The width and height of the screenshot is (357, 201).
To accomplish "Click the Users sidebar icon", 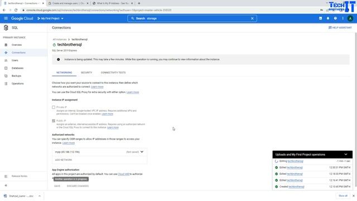I will [6, 60].
